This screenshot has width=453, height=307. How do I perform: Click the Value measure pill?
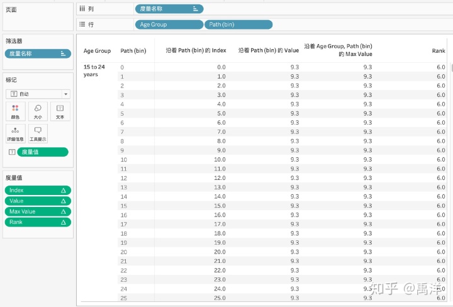(36, 201)
